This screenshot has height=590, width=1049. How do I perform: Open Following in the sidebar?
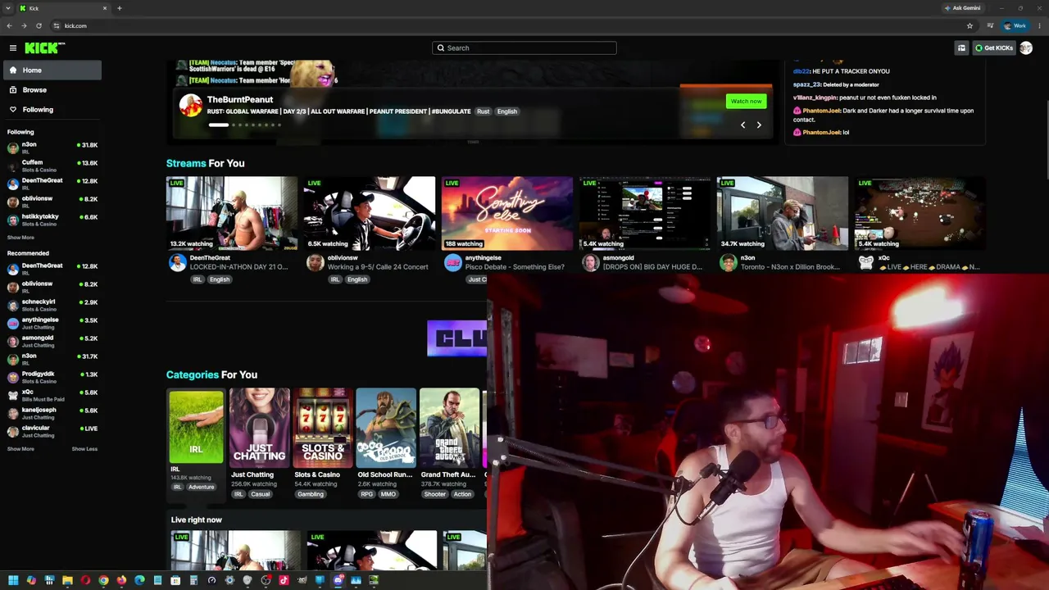pos(51,110)
